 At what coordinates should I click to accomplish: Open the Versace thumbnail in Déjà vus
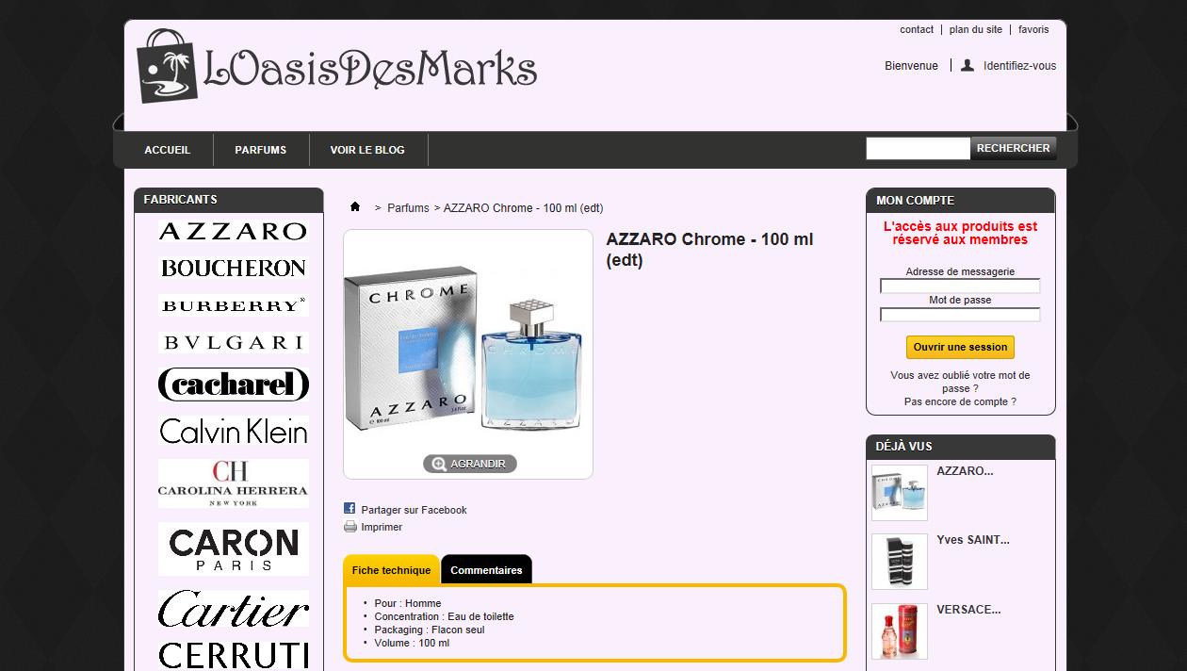pos(900,631)
